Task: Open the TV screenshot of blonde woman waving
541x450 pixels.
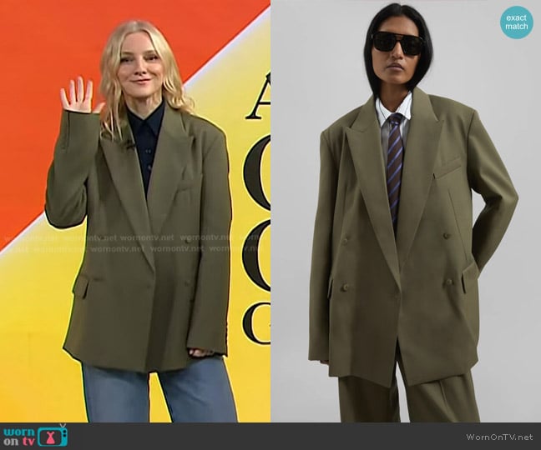Action: (135, 211)
